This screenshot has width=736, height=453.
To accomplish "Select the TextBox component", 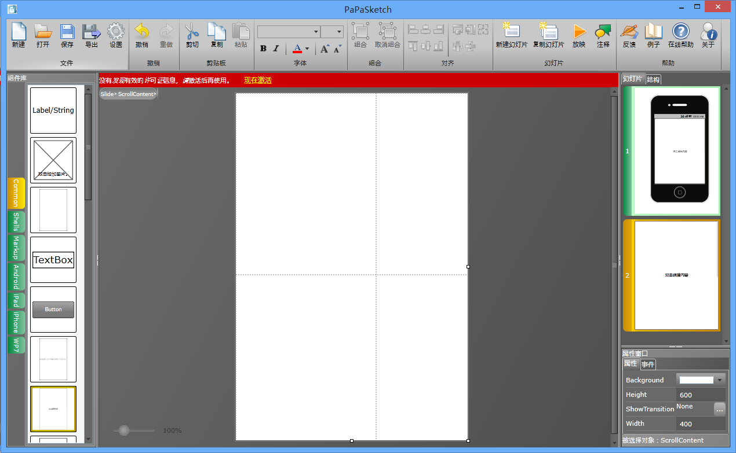I will (x=53, y=260).
